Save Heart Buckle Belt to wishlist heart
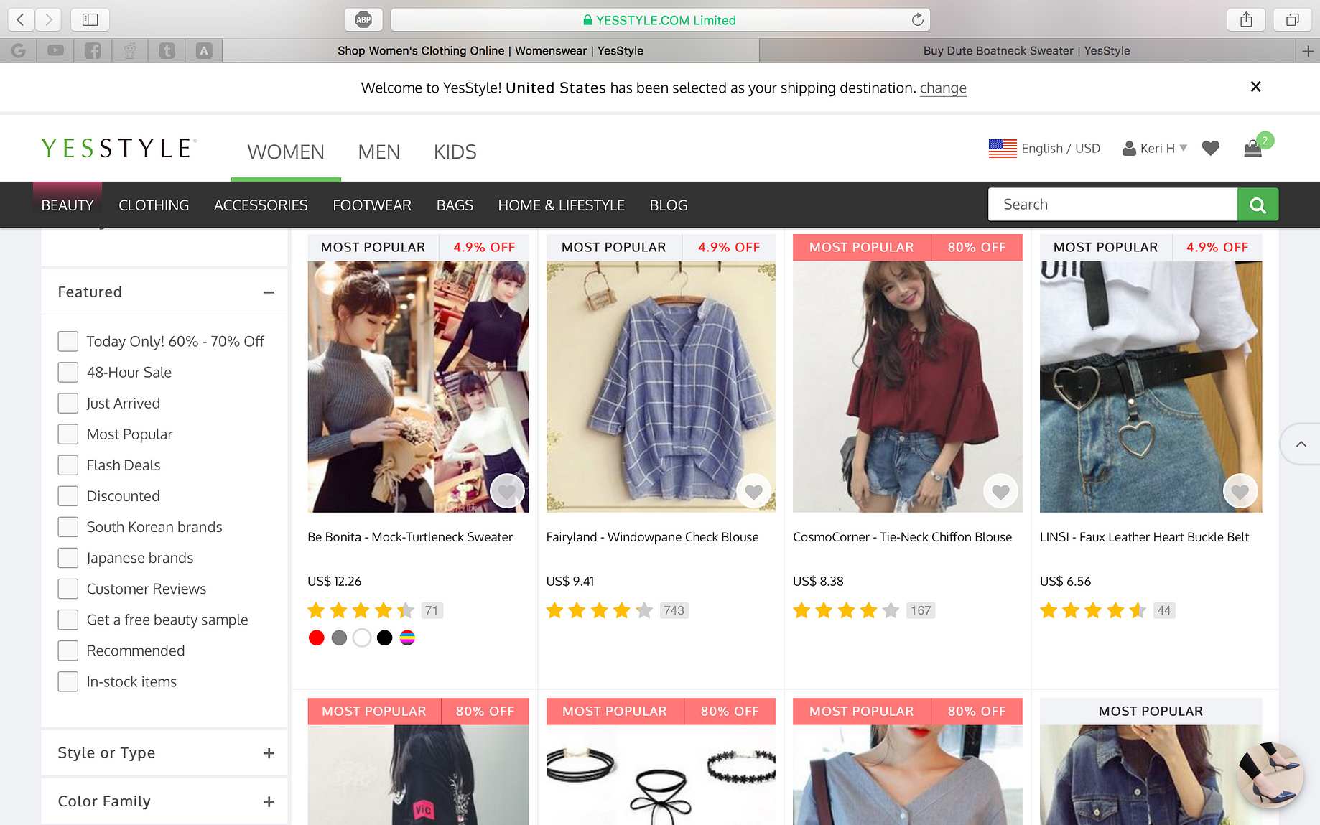Screen dimensions: 1320x825 (1240, 491)
